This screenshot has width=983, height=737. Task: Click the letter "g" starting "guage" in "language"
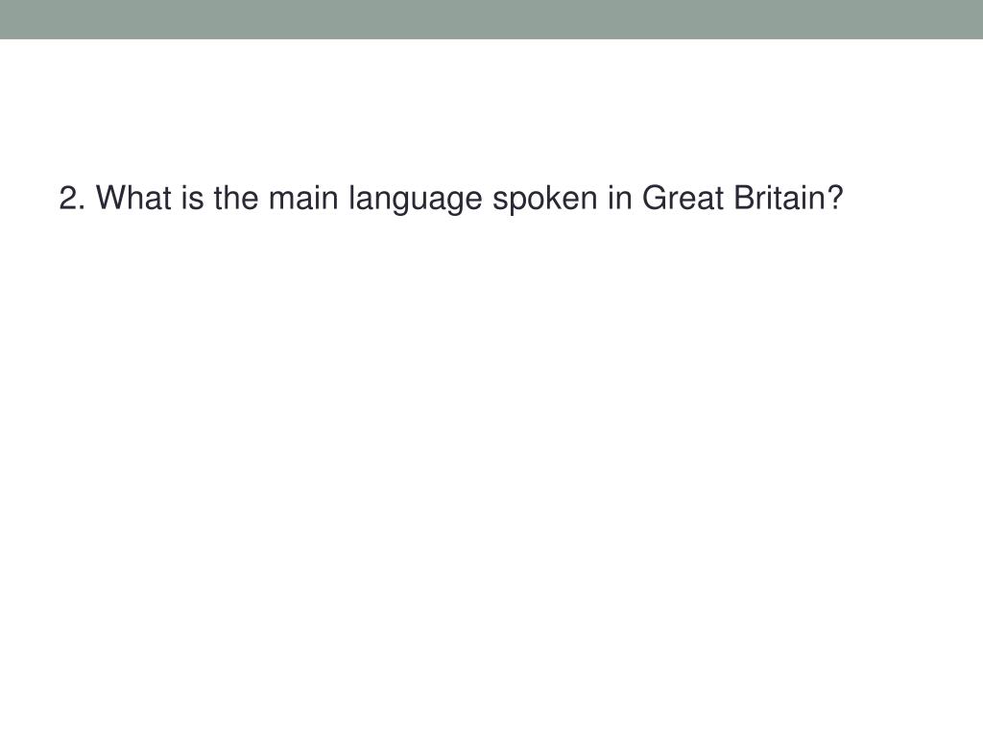pos(398,203)
